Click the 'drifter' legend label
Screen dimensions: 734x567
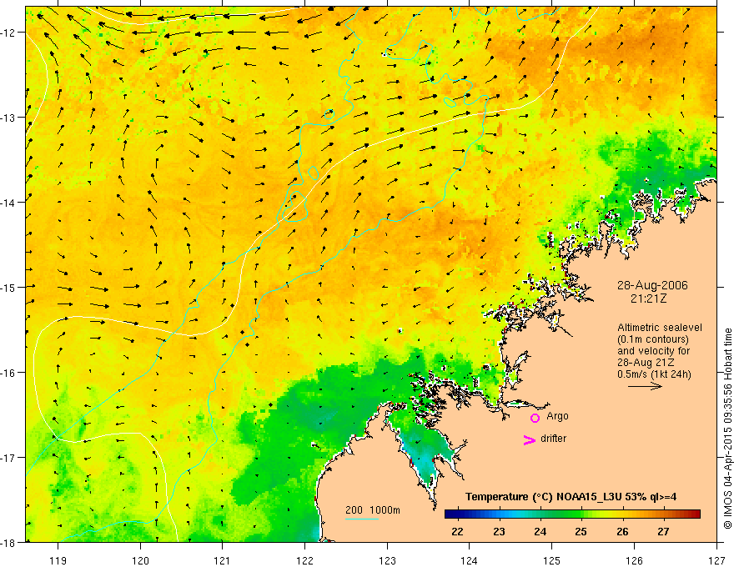[553, 439]
